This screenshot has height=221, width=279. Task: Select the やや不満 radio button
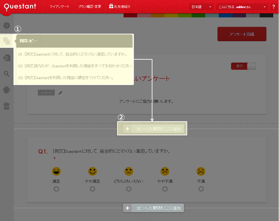(x=165, y=189)
